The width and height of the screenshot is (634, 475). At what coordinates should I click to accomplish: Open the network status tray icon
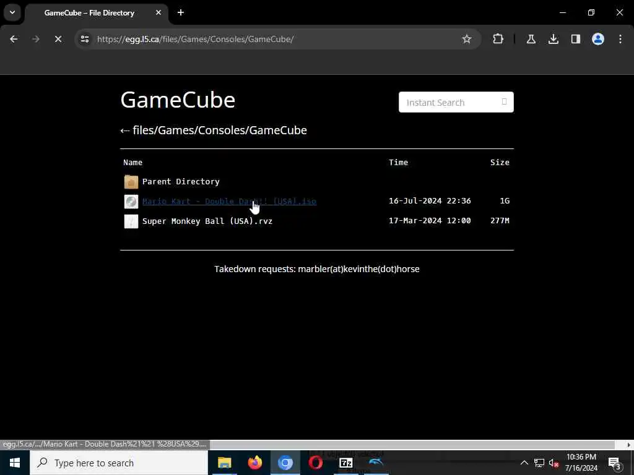point(539,463)
